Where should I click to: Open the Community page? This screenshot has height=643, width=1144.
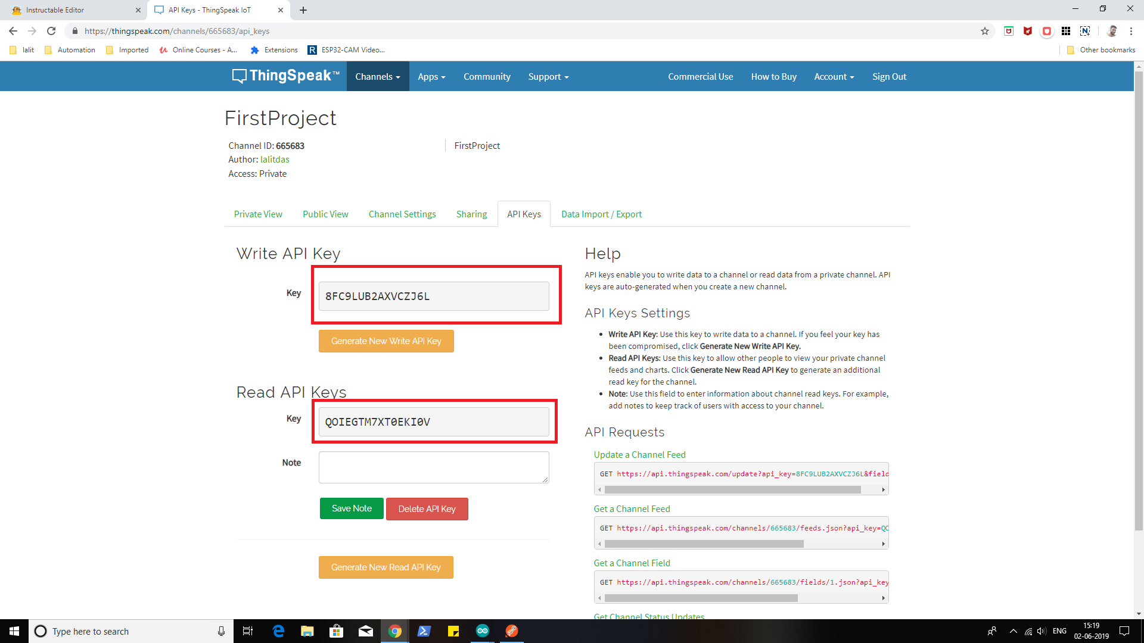click(487, 76)
